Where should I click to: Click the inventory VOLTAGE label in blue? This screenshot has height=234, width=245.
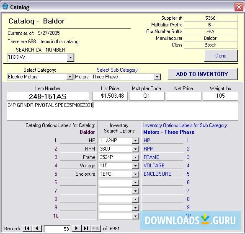(154, 166)
